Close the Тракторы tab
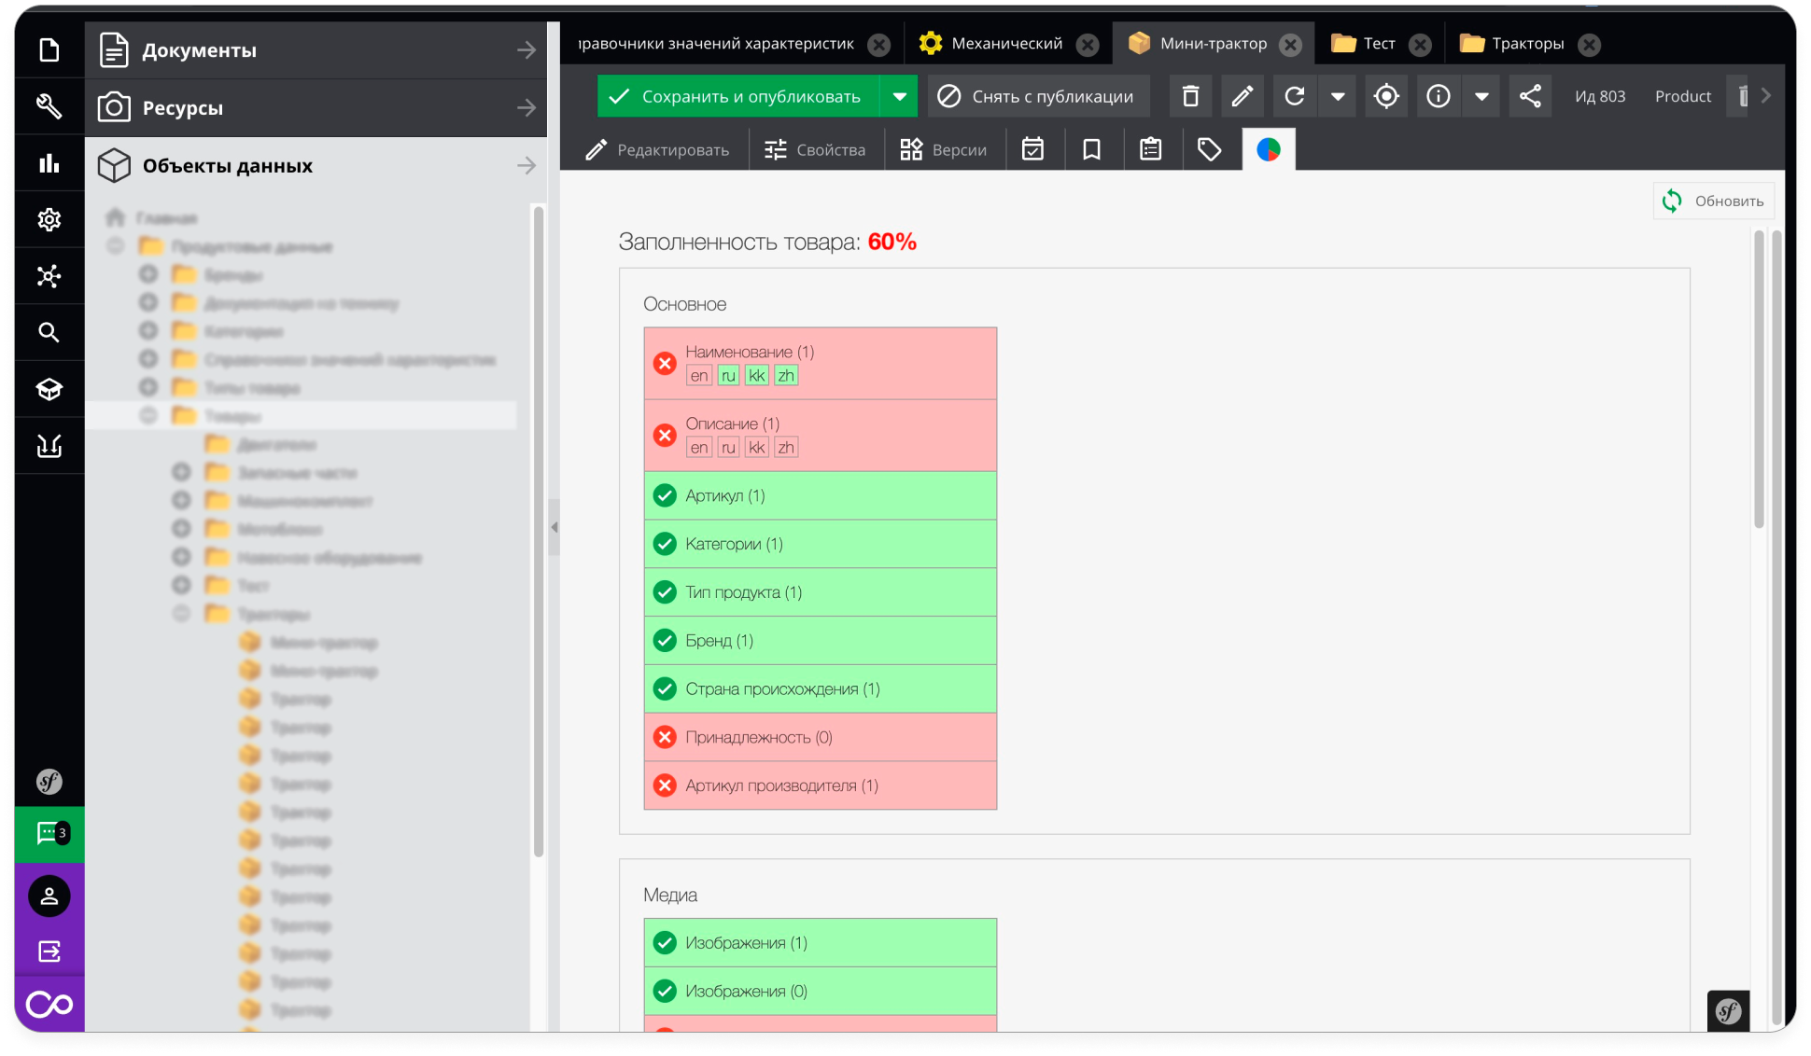The image size is (1811, 1056). (x=1590, y=44)
